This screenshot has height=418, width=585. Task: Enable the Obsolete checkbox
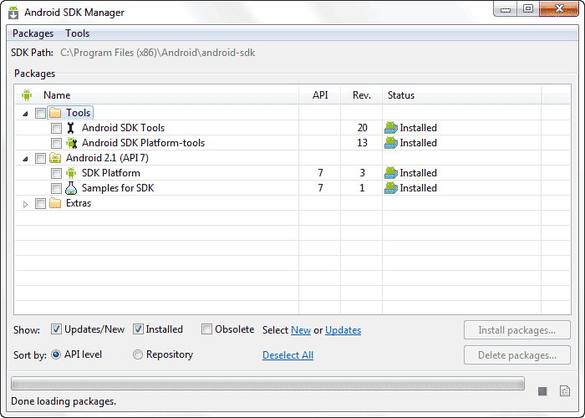pyautogui.click(x=206, y=329)
